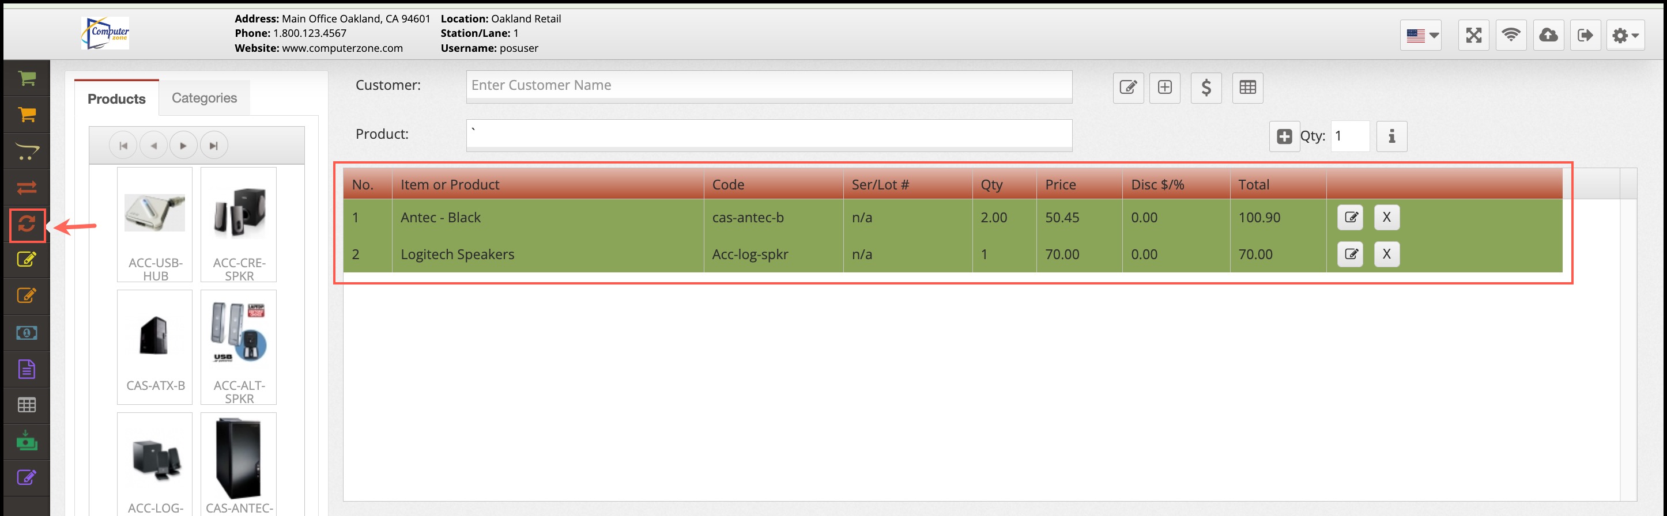This screenshot has width=1667, height=516.
Task: Click the add customer plus-box icon
Action: [x=1165, y=88]
